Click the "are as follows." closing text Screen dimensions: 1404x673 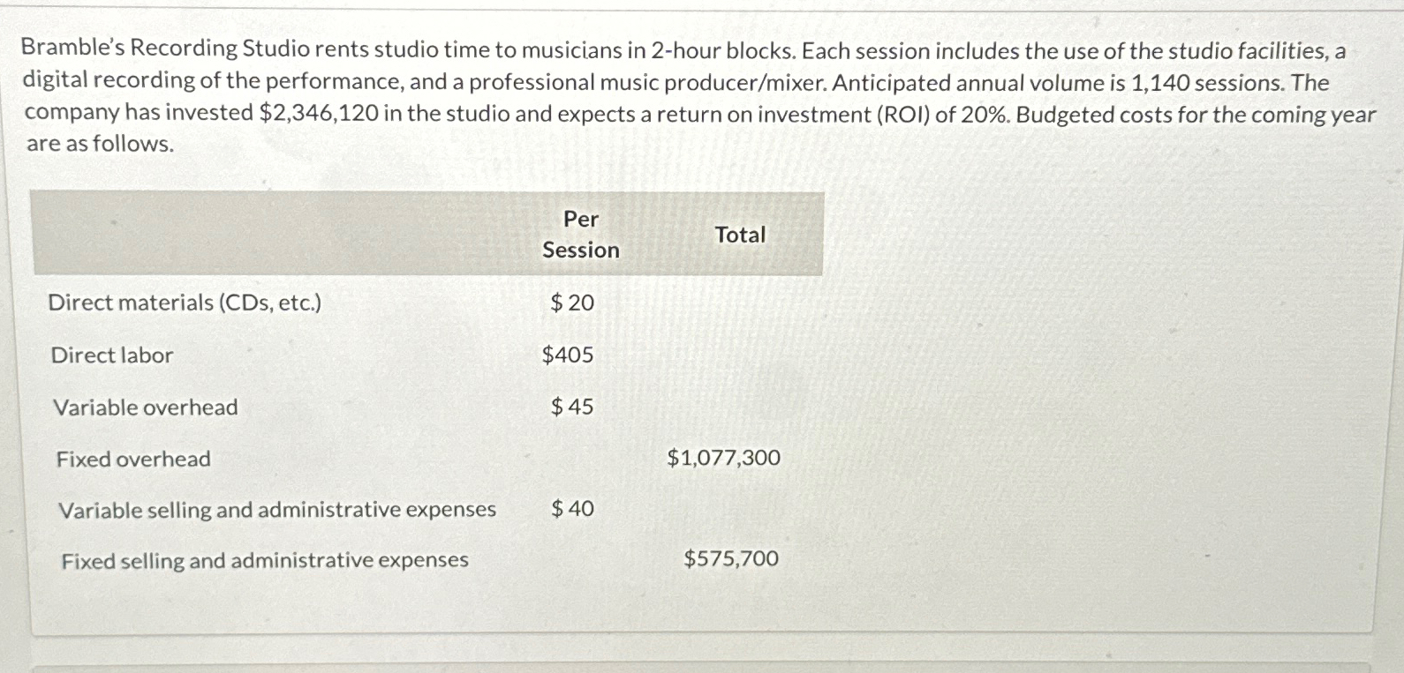click(100, 144)
